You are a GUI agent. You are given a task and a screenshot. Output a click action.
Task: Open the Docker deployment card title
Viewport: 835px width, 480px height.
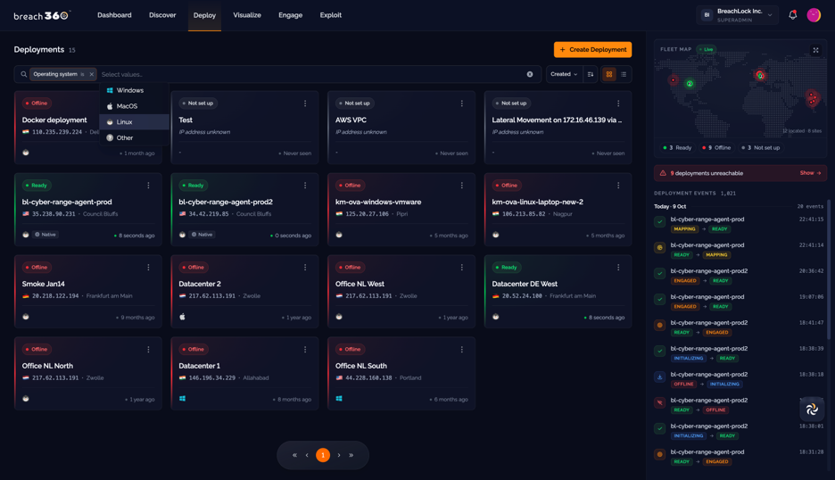tap(54, 120)
